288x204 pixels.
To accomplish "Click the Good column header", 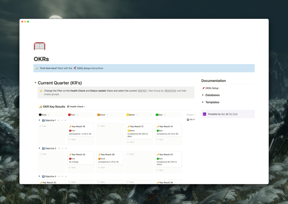I will (101, 115).
